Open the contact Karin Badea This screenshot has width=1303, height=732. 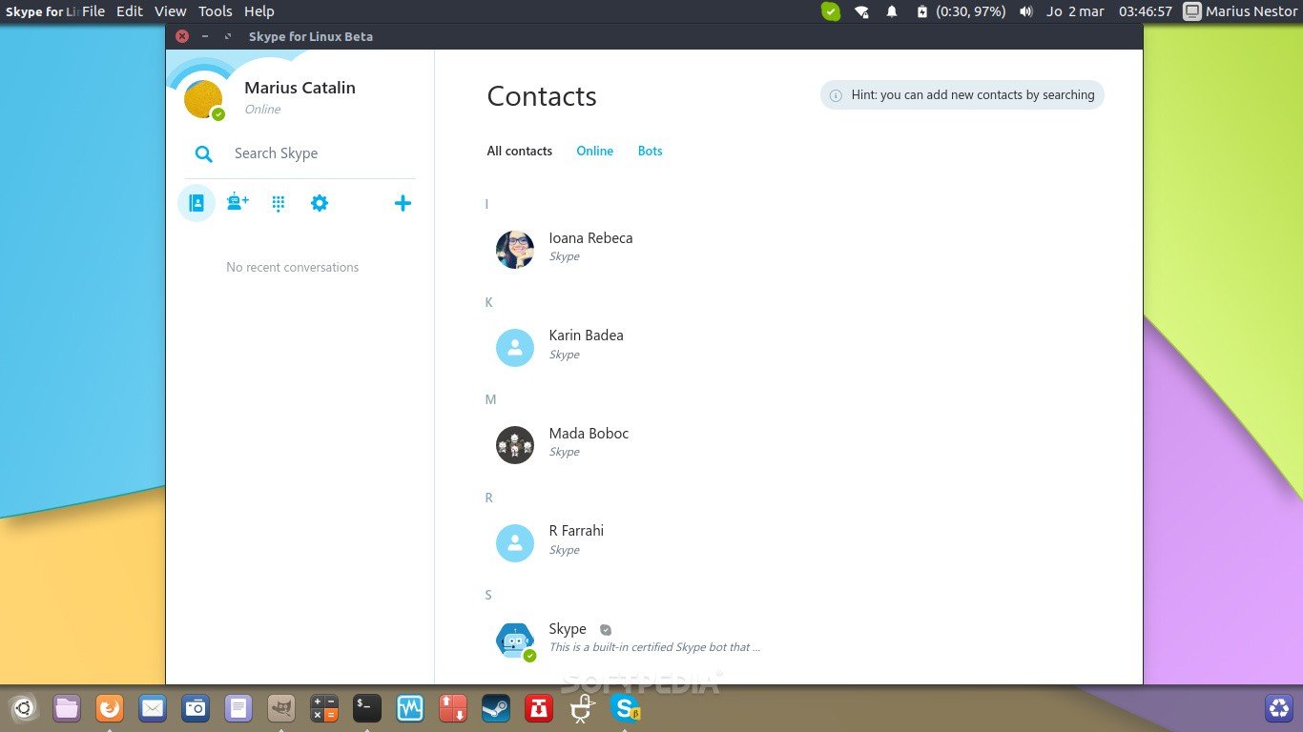pos(586,335)
